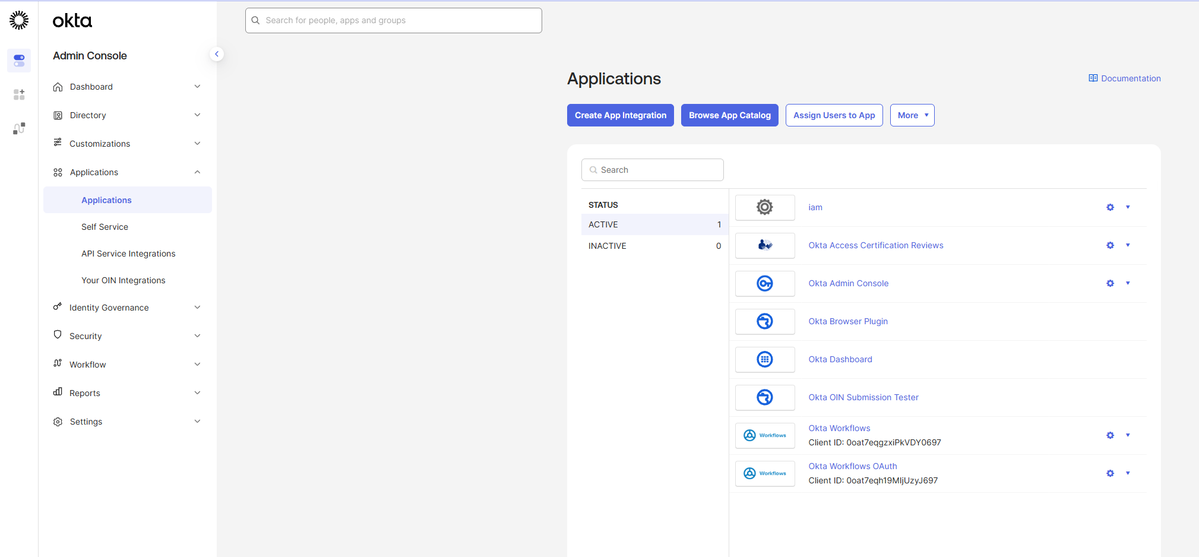Click the Okta Dashboard grid icon

coord(765,359)
